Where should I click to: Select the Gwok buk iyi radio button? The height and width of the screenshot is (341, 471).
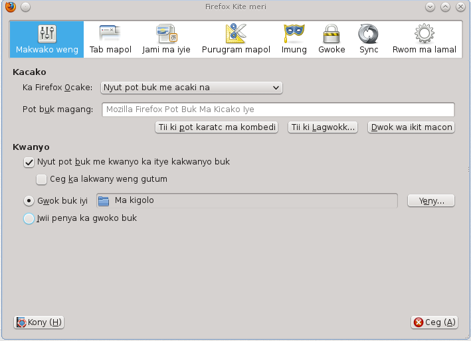pos(29,200)
